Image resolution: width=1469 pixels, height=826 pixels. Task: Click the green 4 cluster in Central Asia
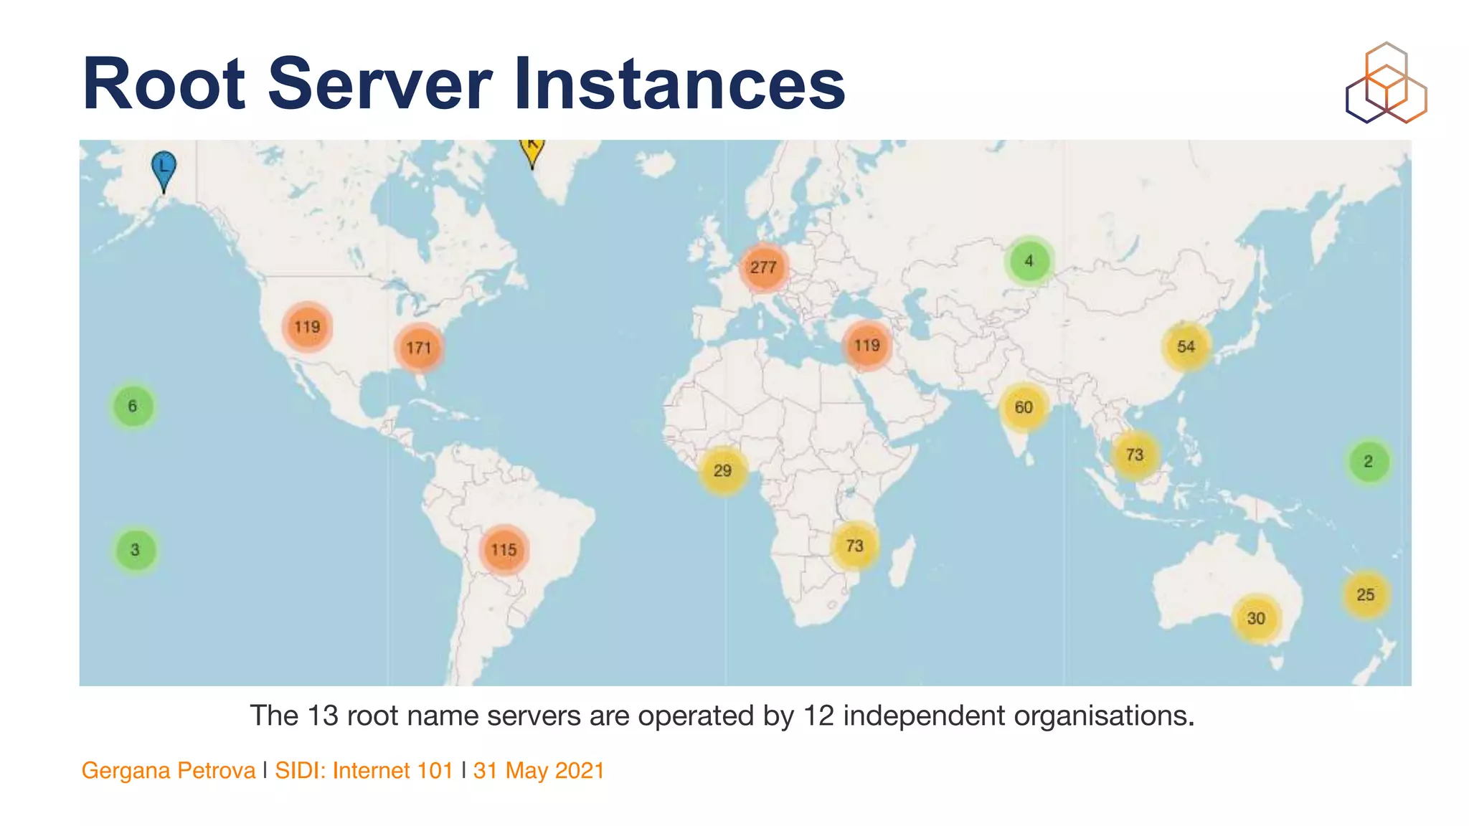1029,261
